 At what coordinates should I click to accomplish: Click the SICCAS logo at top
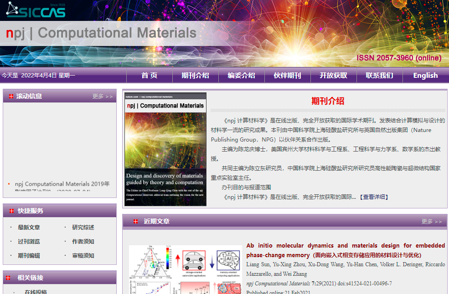click(x=36, y=10)
